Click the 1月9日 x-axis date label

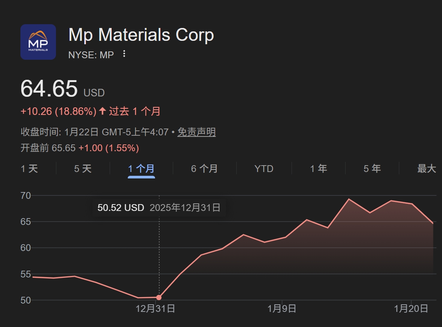tap(282, 308)
